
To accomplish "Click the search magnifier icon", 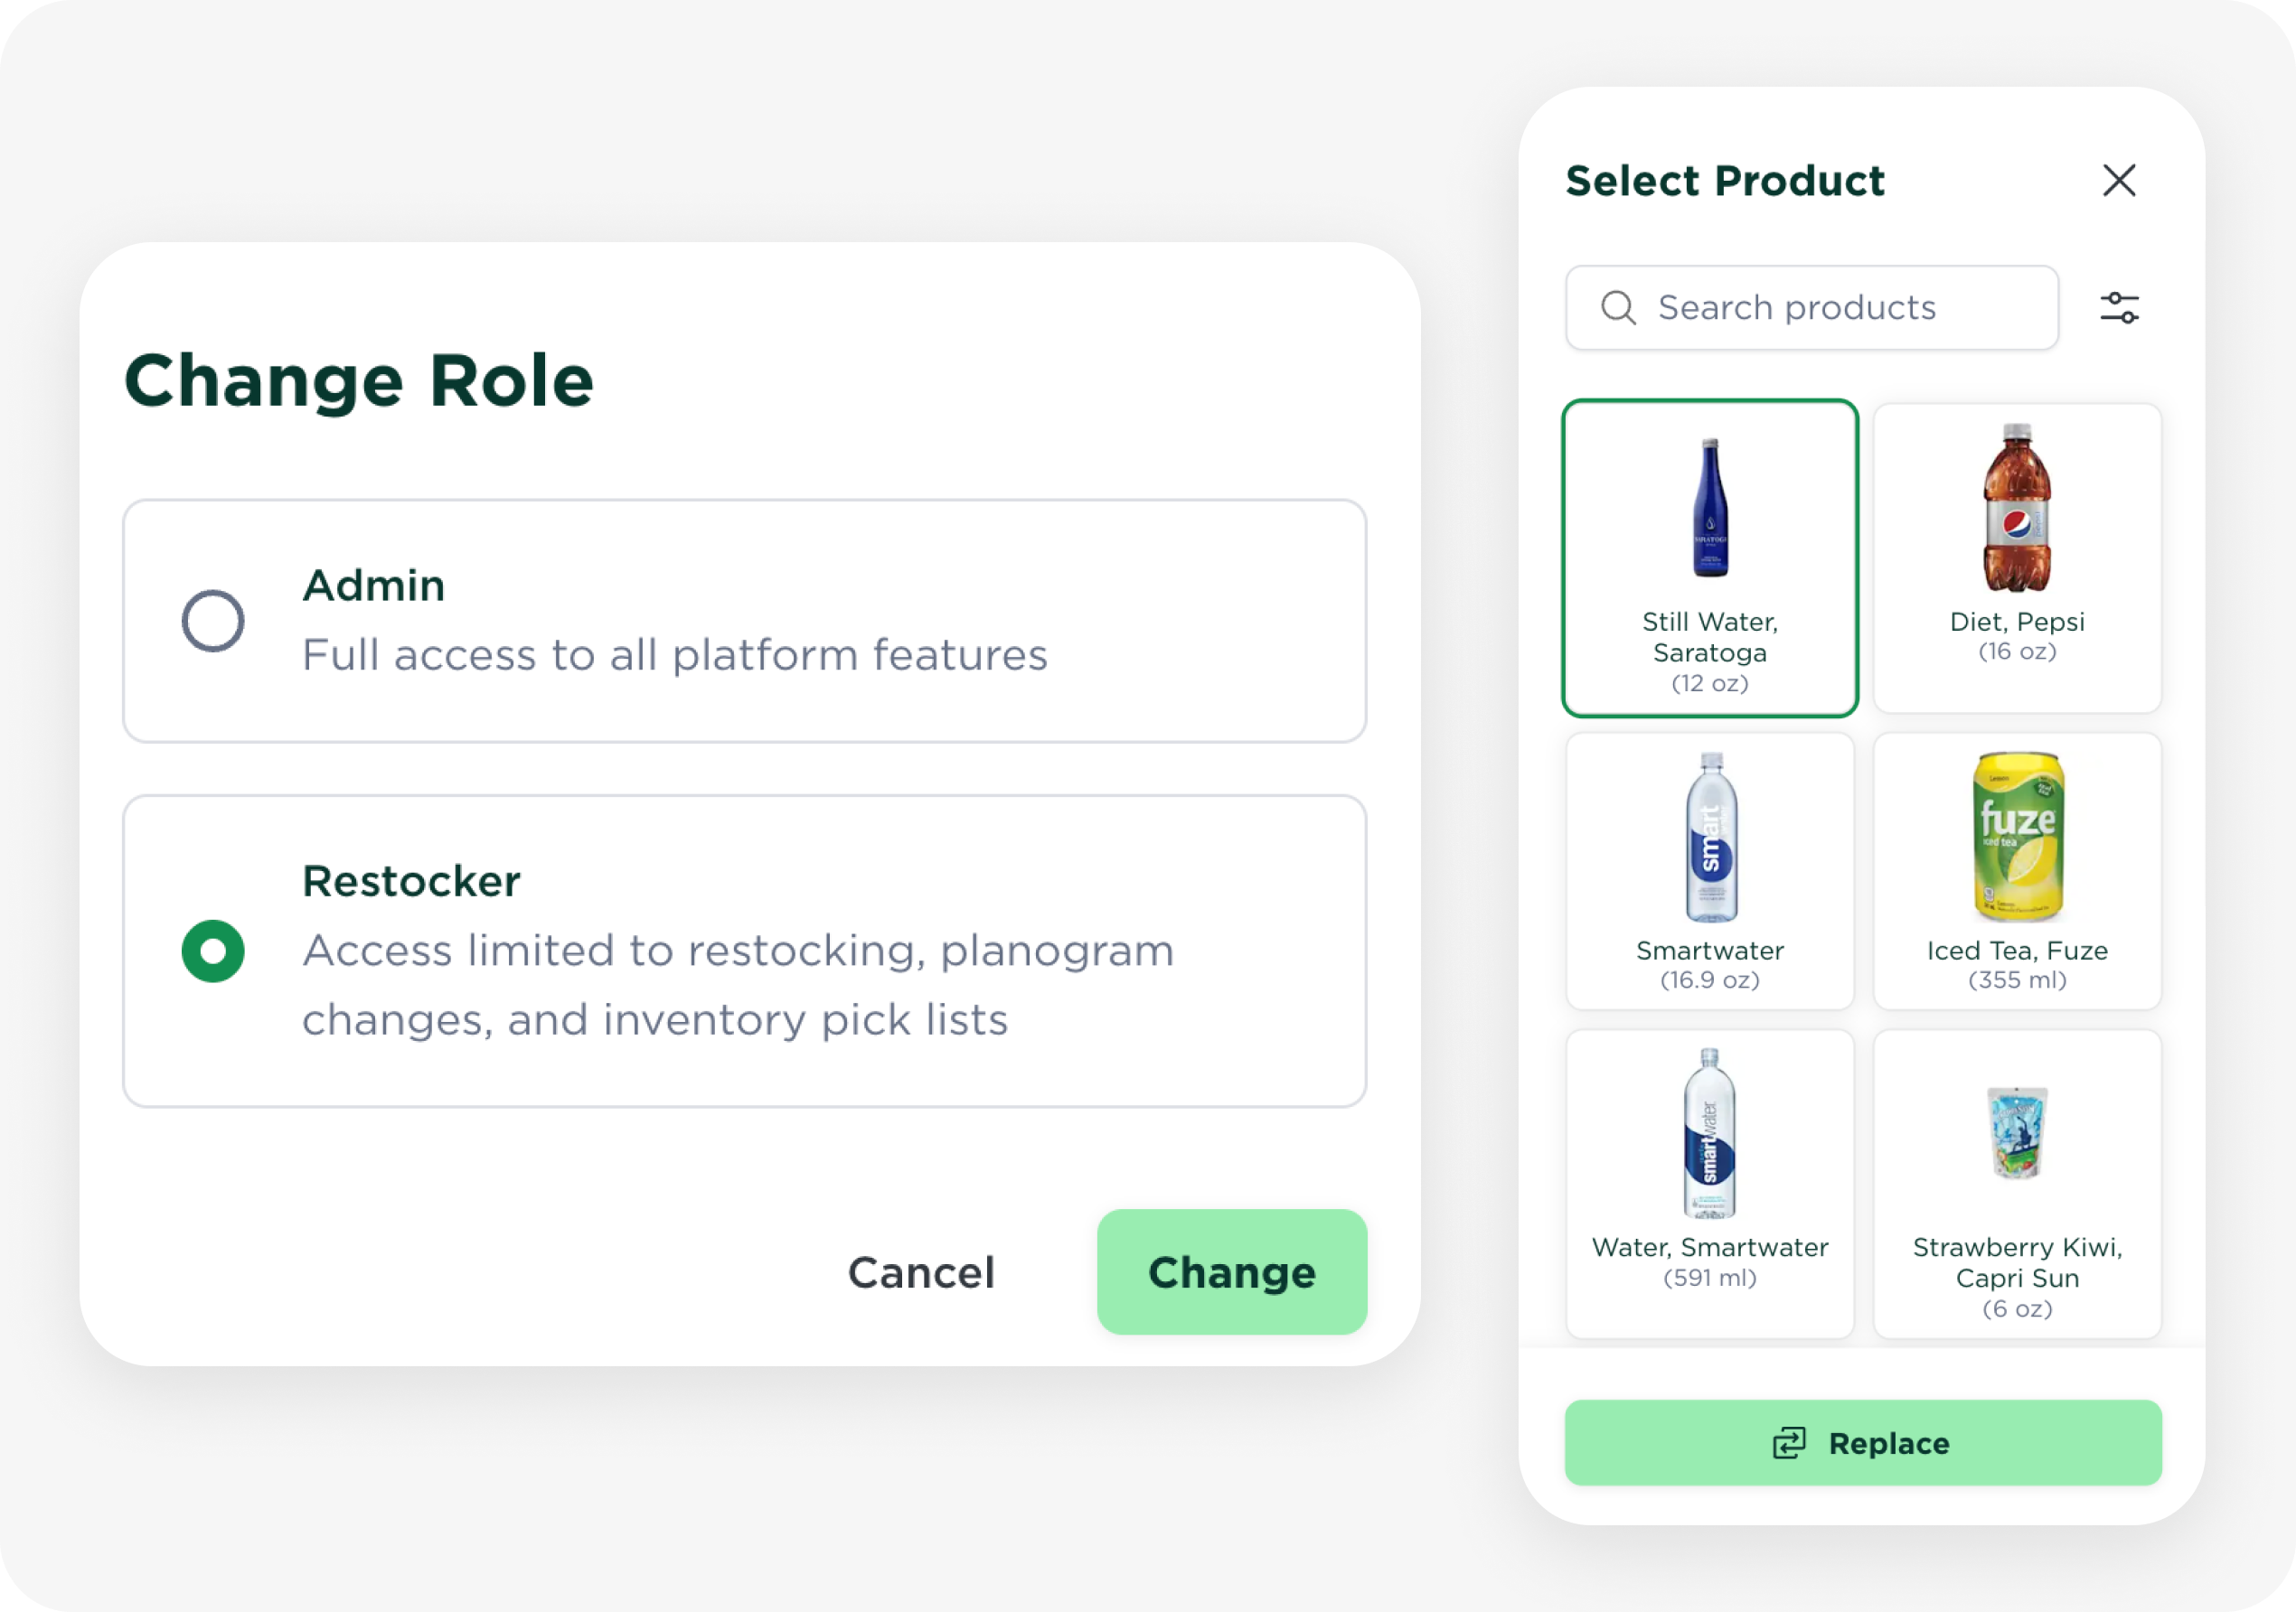I will coord(1617,308).
